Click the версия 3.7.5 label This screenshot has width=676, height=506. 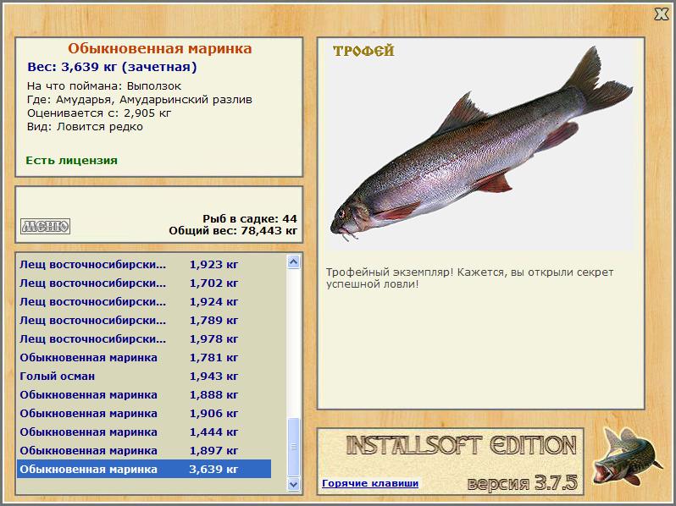(522, 483)
